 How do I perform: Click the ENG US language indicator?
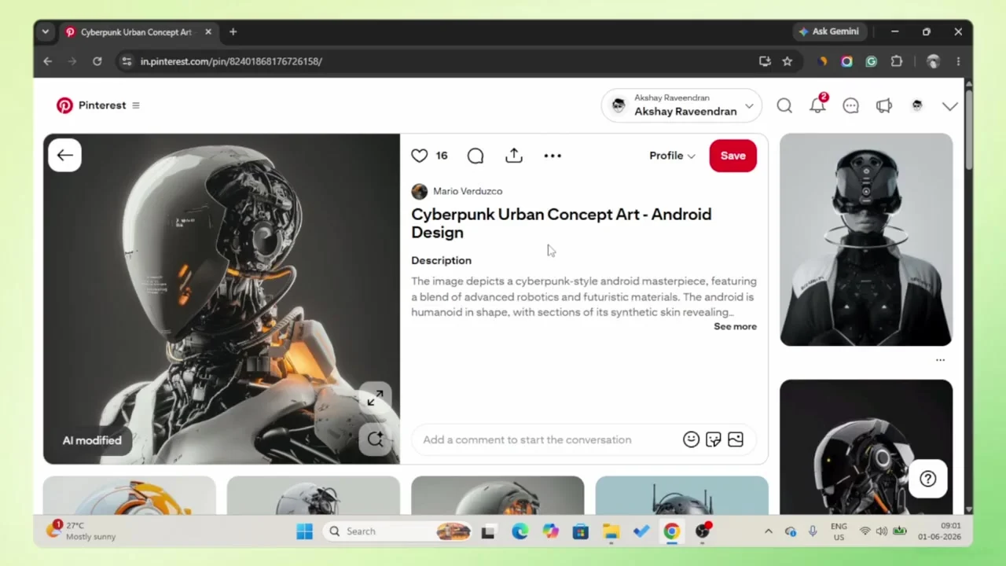[839, 531]
